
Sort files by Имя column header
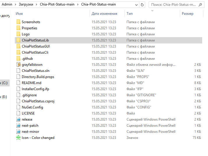19,14
